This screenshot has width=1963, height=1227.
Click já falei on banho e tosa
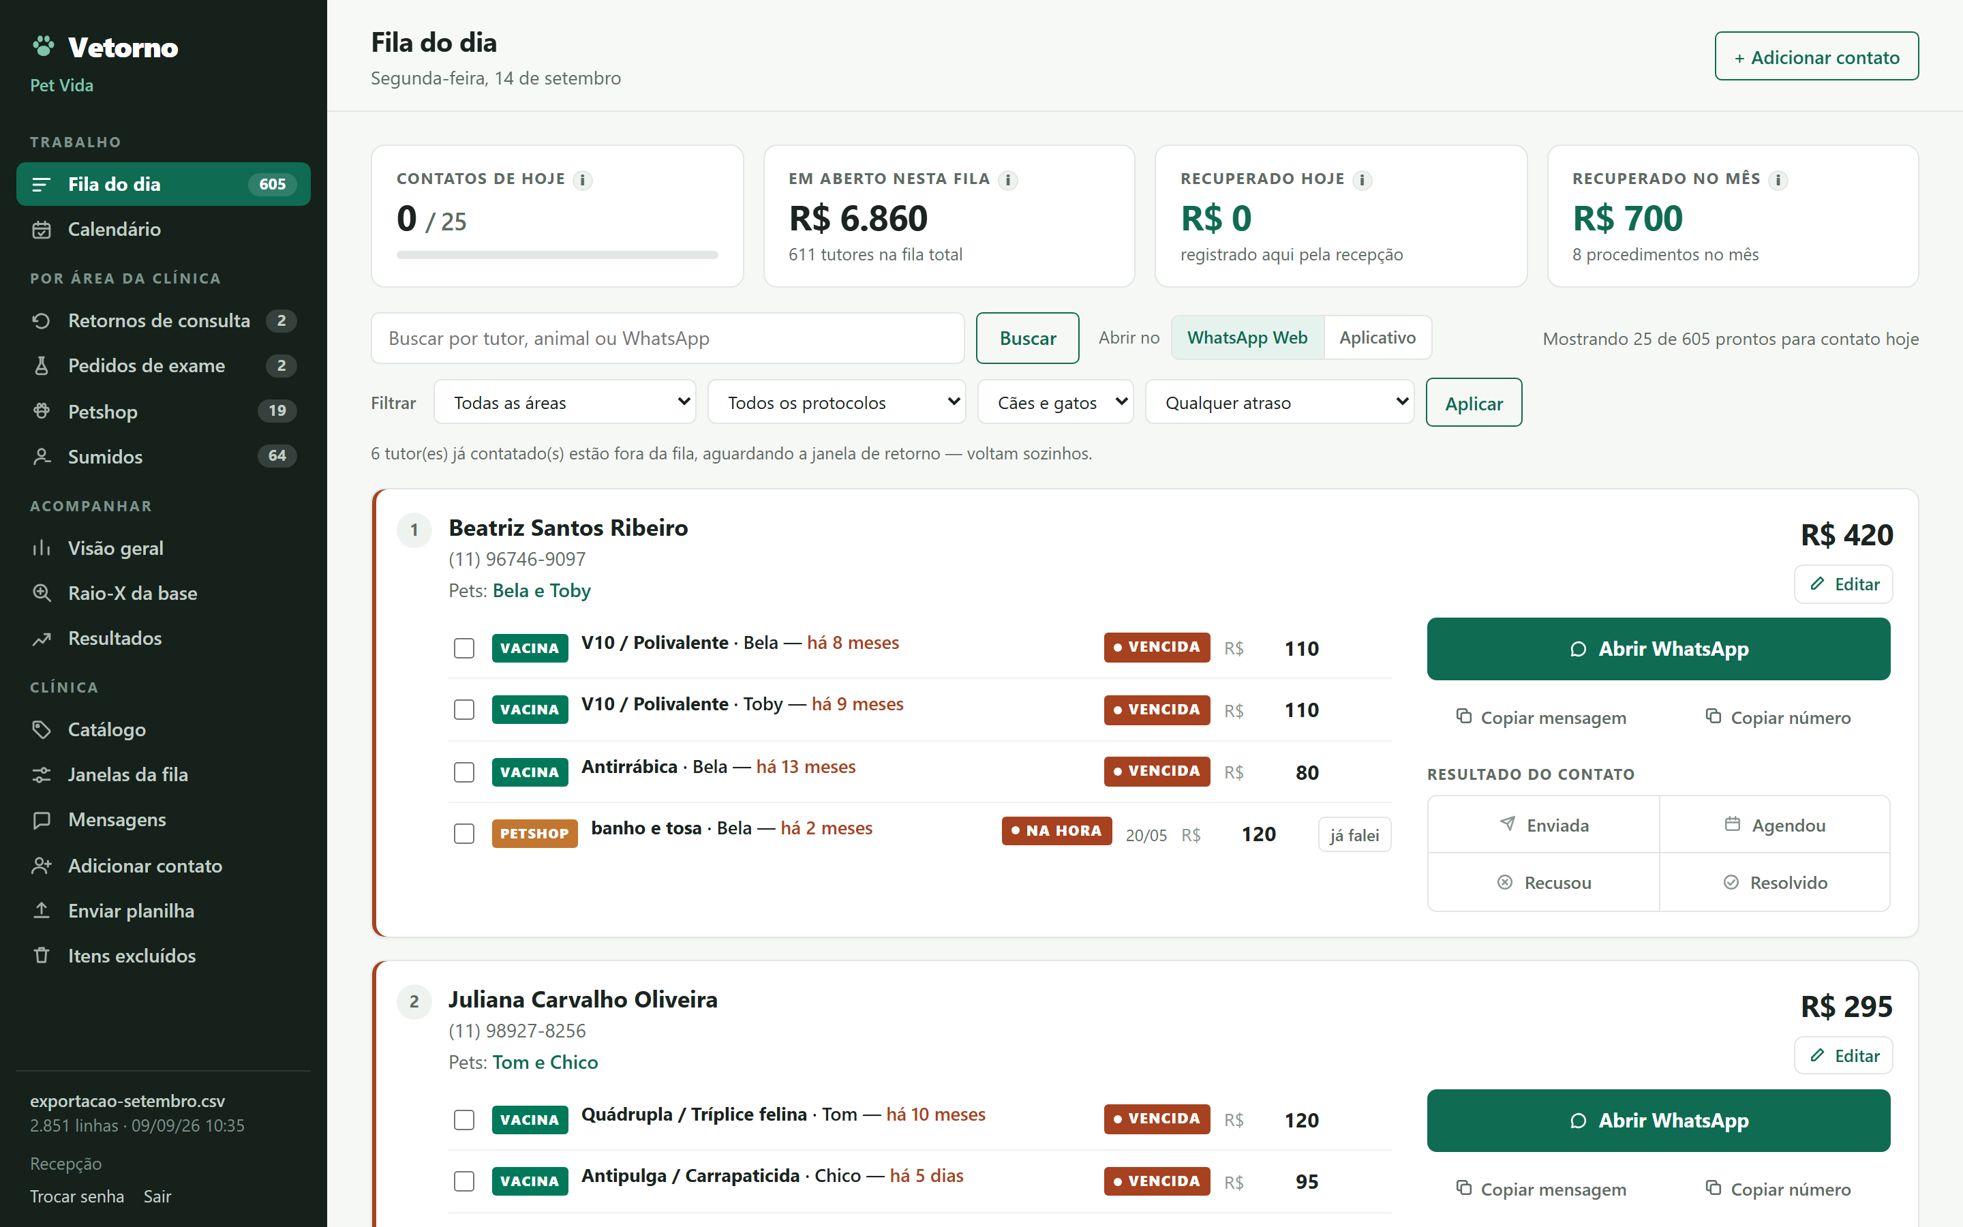click(x=1354, y=835)
